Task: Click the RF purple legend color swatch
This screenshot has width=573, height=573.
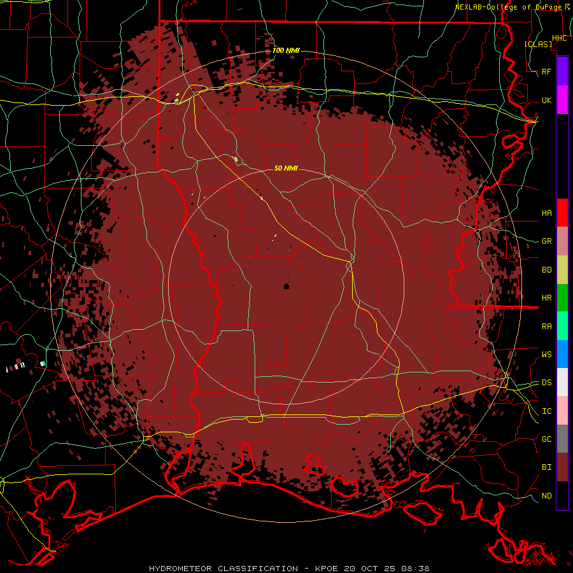Action: click(562, 71)
